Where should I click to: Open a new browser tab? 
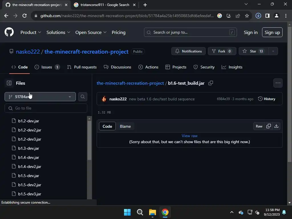pos(145,5)
